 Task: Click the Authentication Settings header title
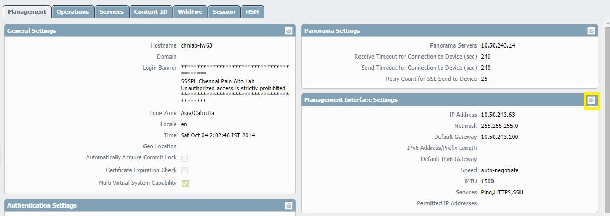42,205
